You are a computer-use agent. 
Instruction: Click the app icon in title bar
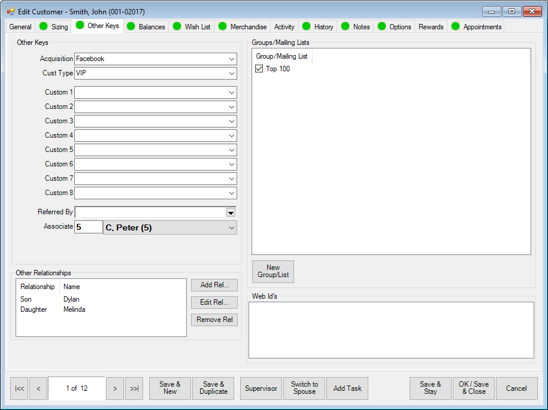click(10, 11)
